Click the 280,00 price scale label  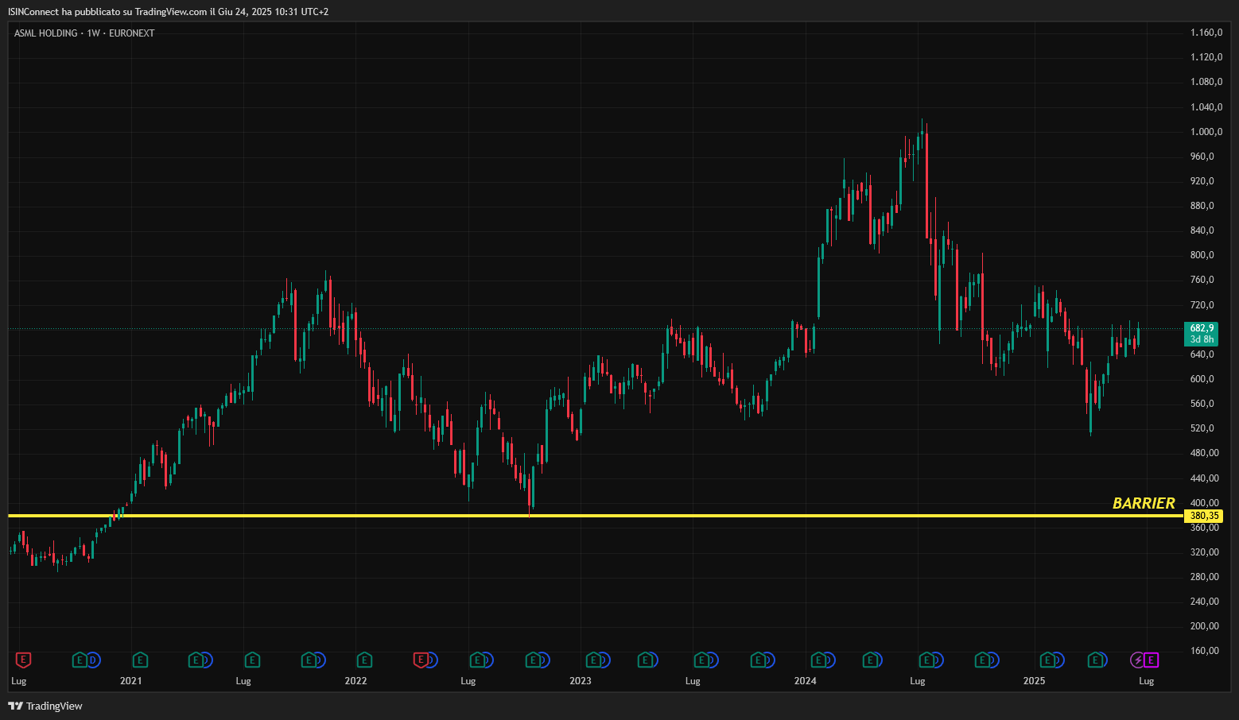(1205, 577)
